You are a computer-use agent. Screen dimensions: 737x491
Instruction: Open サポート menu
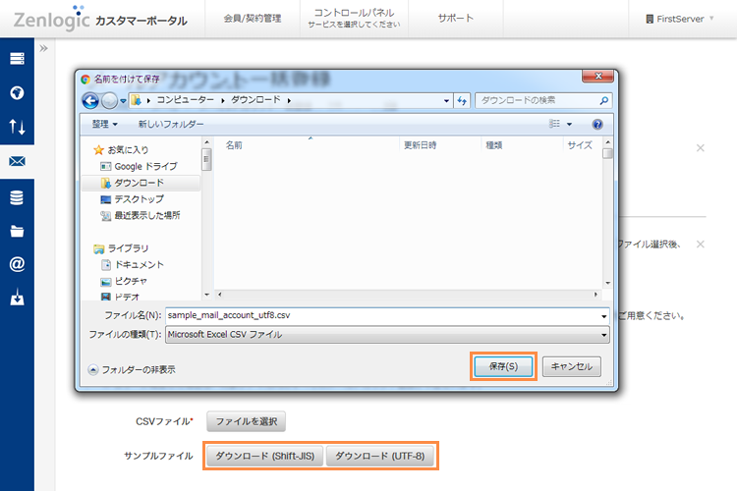pos(455,19)
